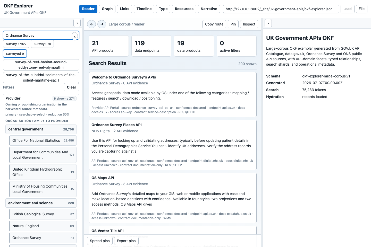The height and width of the screenshot is (247, 371).
Task: Click the '6 shown / 274' provider badge
Action: [x=64, y=99]
